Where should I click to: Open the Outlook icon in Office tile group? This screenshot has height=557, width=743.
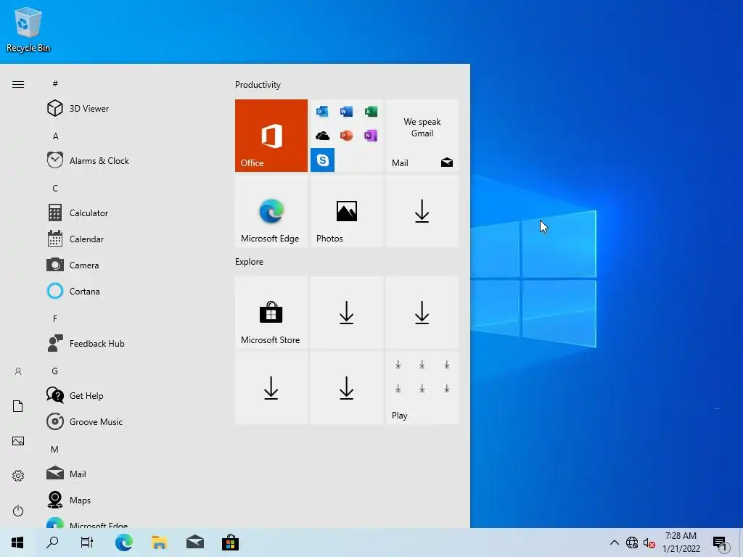point(322,112)
